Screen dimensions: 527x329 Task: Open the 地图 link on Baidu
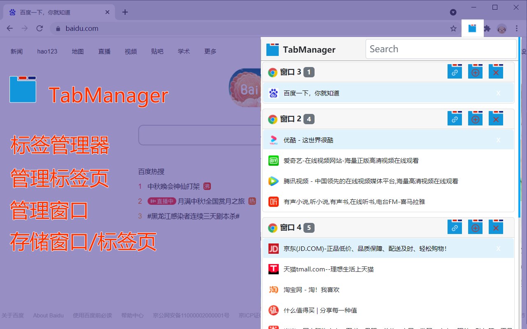tap(78, 51)
